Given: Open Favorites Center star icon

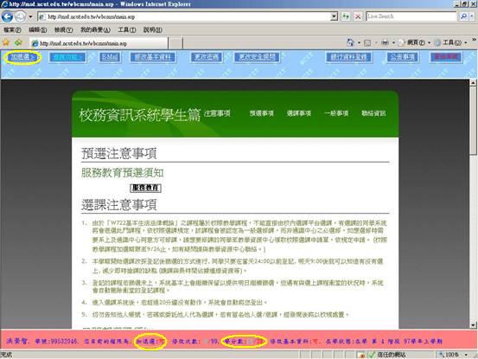Looking at the screenshot, I should click(6, 42).
